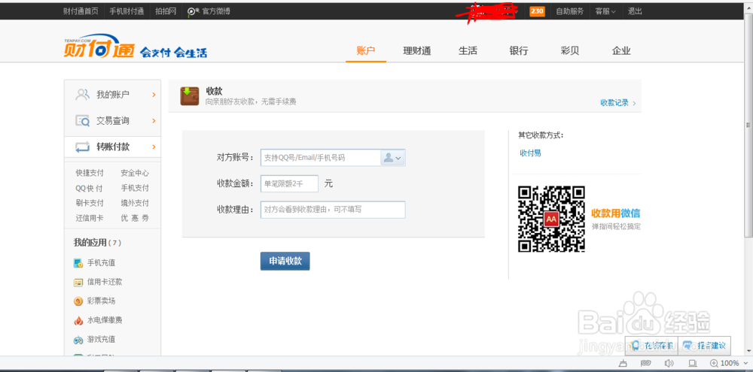
Task: Click the 还信用卡 link
Action: point(90,218)
